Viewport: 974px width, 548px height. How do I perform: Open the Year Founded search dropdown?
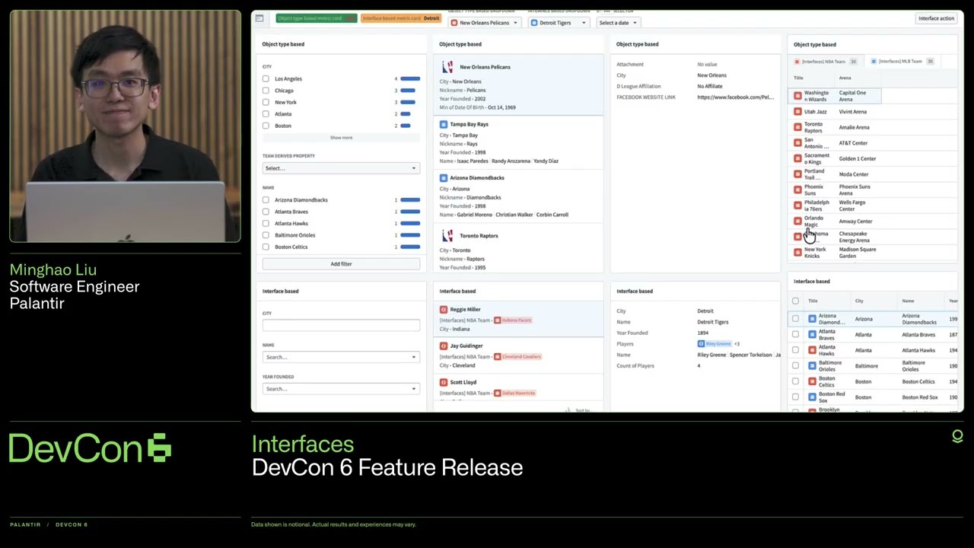(x=341, y=389)
